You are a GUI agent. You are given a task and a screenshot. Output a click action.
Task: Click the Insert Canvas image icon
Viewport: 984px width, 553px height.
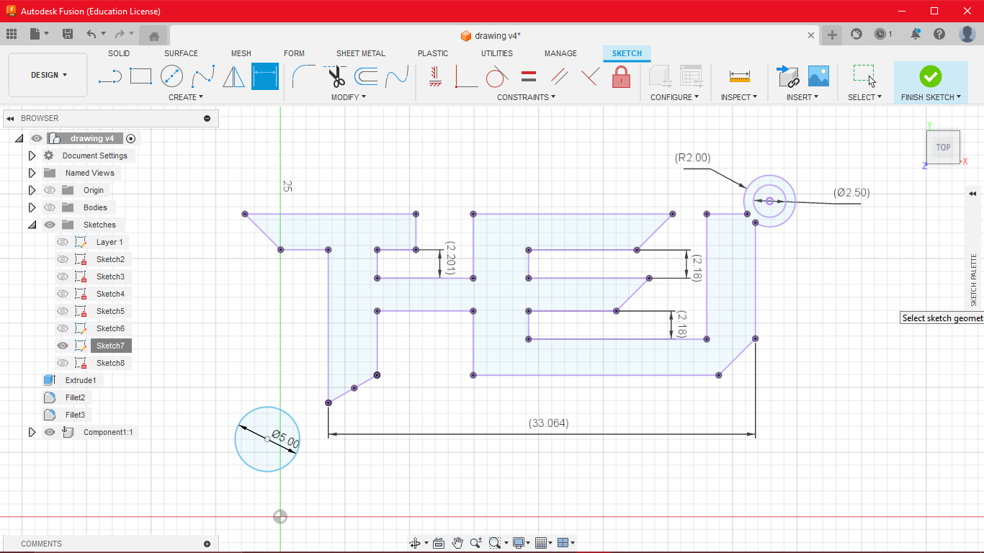(x=818, y=76)
